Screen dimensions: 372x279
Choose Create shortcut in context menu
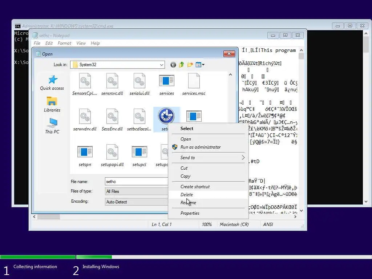pos(208,187)
